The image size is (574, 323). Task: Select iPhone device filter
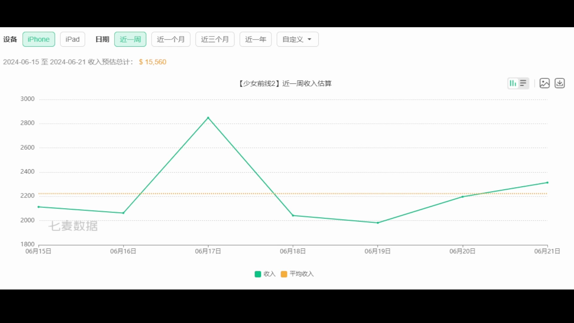click(39, 39)
